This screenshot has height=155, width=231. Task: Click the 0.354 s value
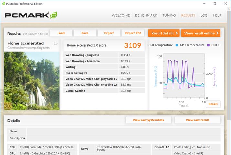[x=126, y=55]
